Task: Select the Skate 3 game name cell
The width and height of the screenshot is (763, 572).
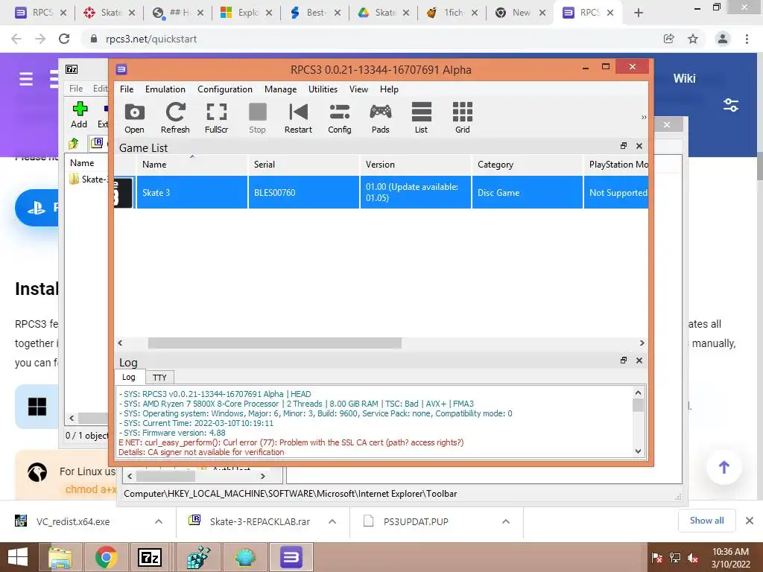Action: pos(192,193)
